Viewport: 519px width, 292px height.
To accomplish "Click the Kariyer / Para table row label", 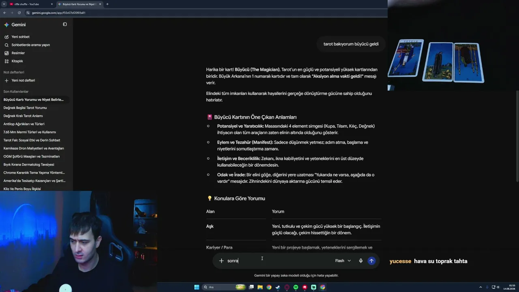I will (x=219, y=247).
